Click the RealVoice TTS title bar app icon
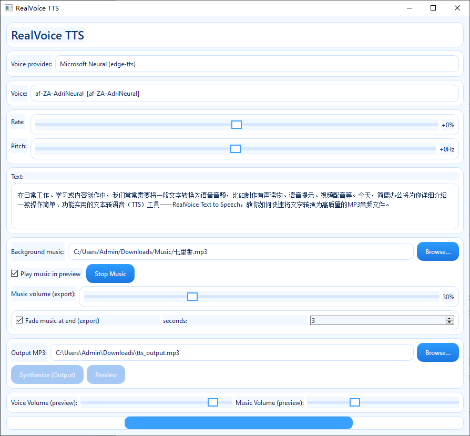 click(x=8, y=8)
